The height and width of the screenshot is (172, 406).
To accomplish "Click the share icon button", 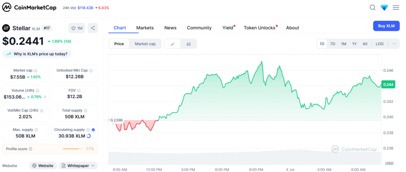I will [x=93, y=28].
